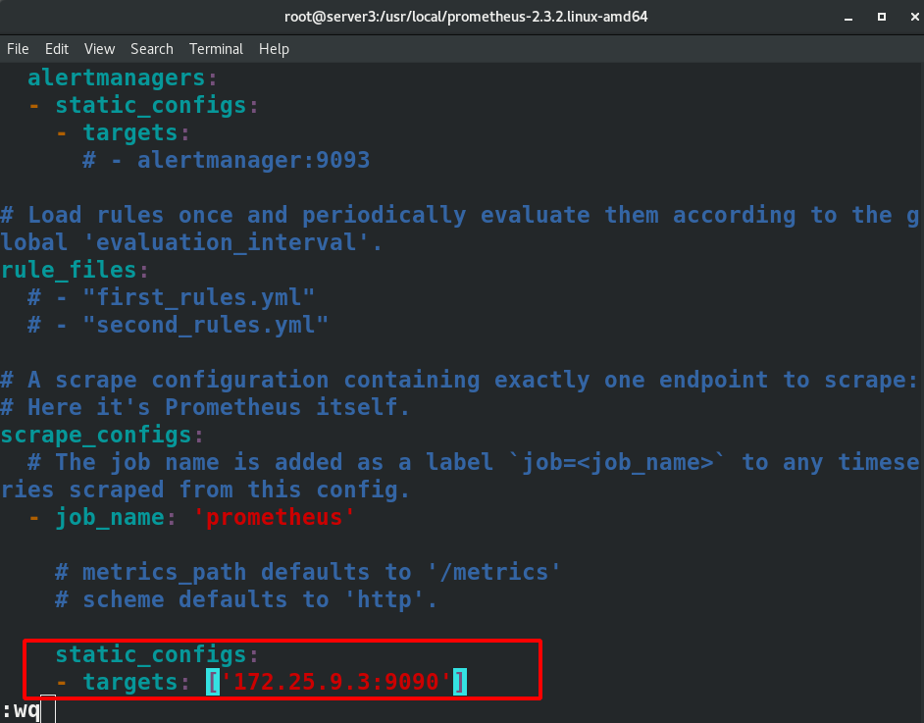924x723 pixels.
Task: Click "lobal 'evaluation_interval'." line
Action: click(x=191, y=242)
